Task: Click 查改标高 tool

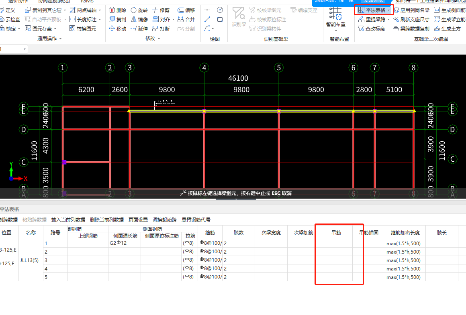Action: 372,28
